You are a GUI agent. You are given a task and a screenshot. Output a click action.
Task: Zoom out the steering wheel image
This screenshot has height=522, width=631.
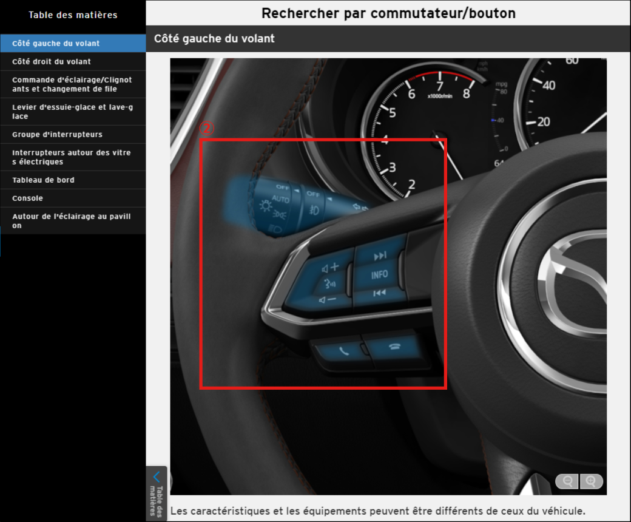567,481
